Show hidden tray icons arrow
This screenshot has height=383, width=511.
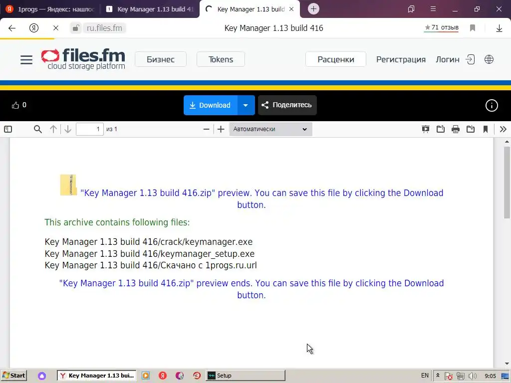click(438, 376)
